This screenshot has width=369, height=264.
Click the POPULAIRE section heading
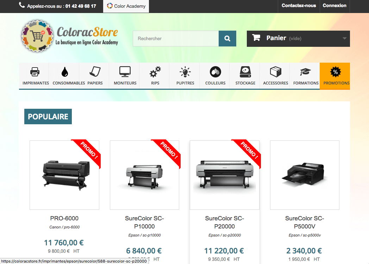click(48, 117)
